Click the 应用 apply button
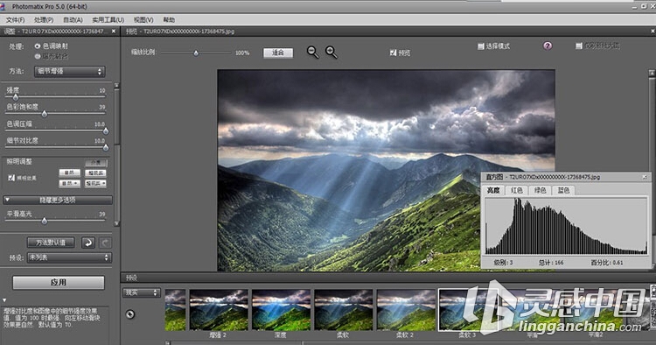This screenshot has width=656, height=345. pyautogui.click(x=58, y=282)
